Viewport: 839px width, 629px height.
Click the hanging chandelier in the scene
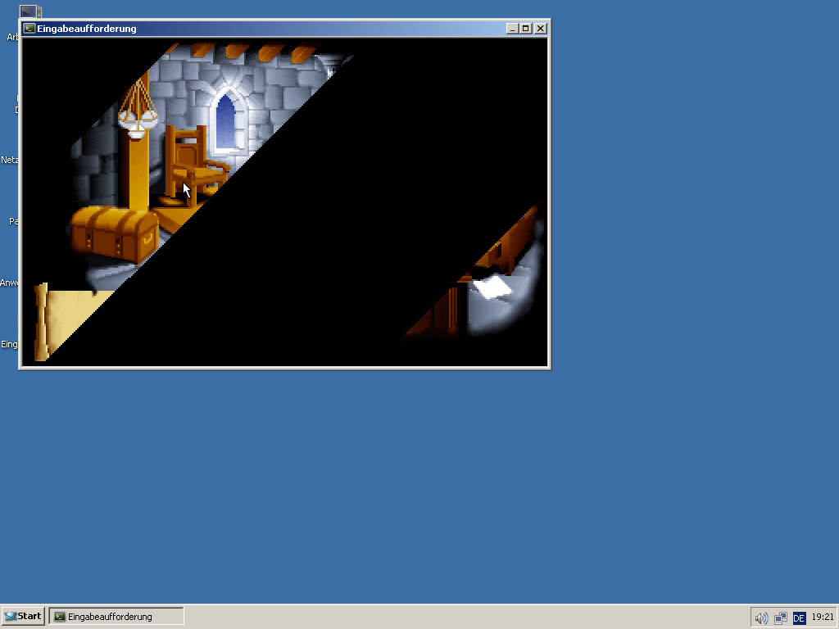coord(136,111)
